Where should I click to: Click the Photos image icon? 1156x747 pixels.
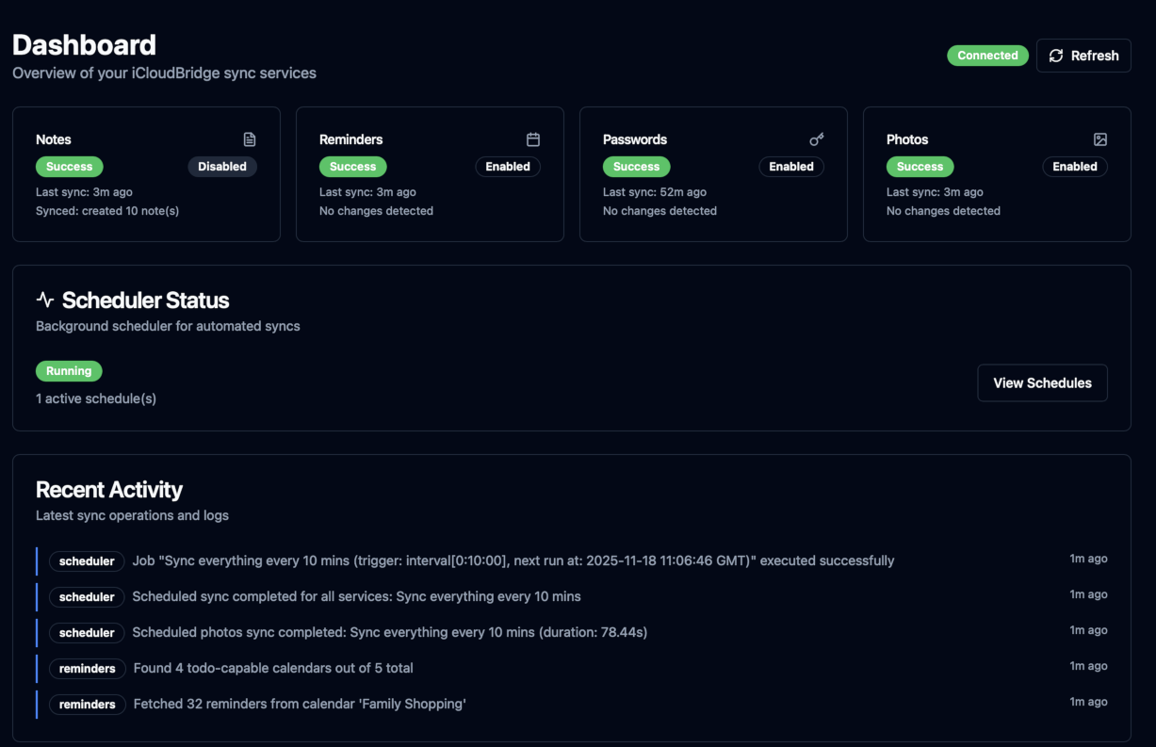point(1100,139)
